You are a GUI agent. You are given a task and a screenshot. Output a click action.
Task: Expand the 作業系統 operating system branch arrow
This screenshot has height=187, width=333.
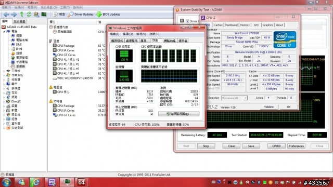point(4,75)
